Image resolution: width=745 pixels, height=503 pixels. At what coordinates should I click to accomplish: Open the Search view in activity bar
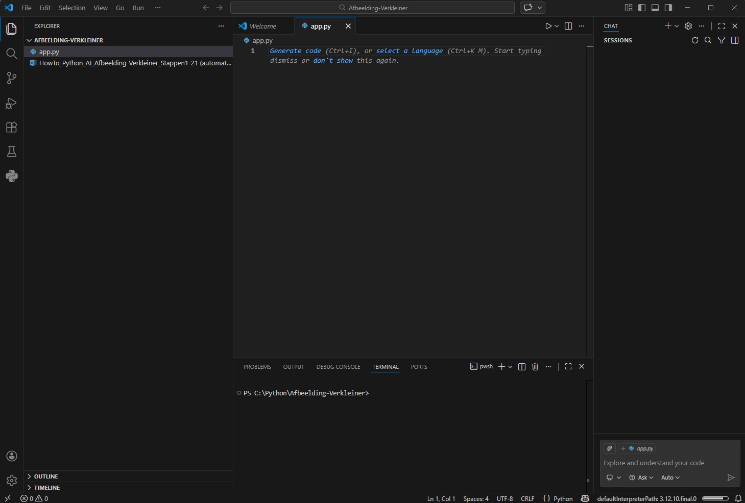(x=11, y=54)
